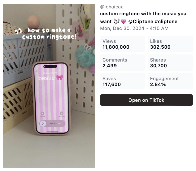Select the Comments stat card

pos(123,63)
